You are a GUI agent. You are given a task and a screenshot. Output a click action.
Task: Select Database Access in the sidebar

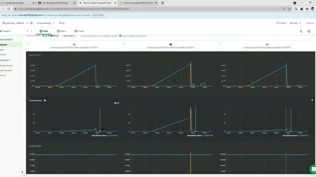pyautogui.click(x=6, y=65)
